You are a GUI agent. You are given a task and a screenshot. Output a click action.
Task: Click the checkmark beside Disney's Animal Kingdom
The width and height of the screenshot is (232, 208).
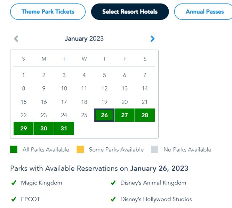(x=113, y=183)
